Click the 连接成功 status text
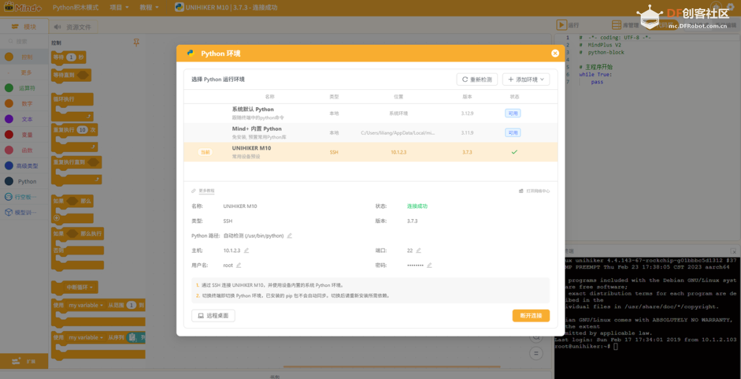741x379 pixels. coord(417,206)
